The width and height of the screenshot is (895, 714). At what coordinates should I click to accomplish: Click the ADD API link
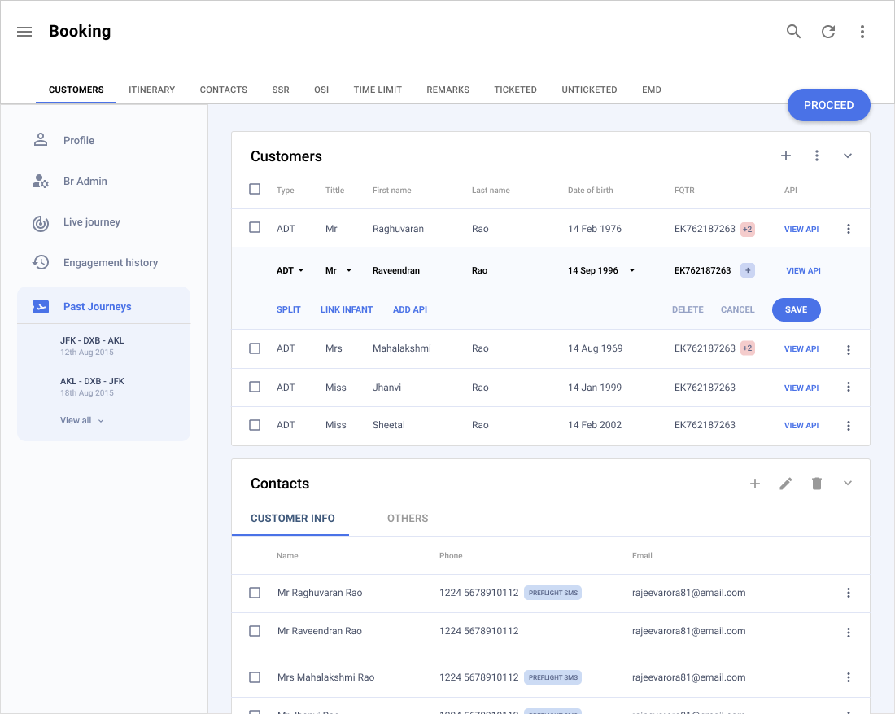(x=410, y=309)
